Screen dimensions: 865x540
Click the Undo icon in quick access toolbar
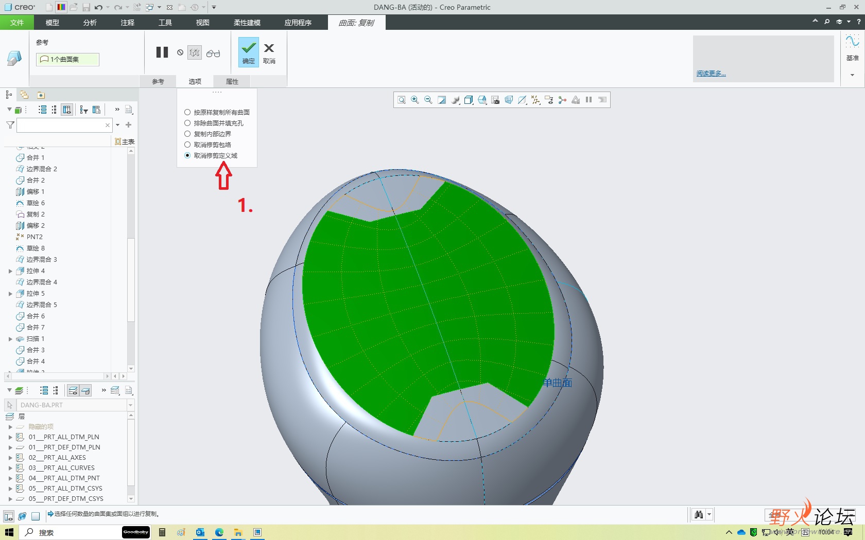98,7
